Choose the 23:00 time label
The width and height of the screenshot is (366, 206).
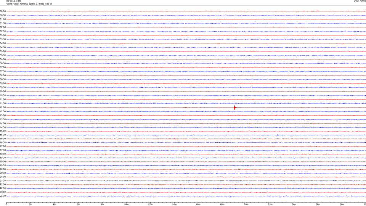3,192
